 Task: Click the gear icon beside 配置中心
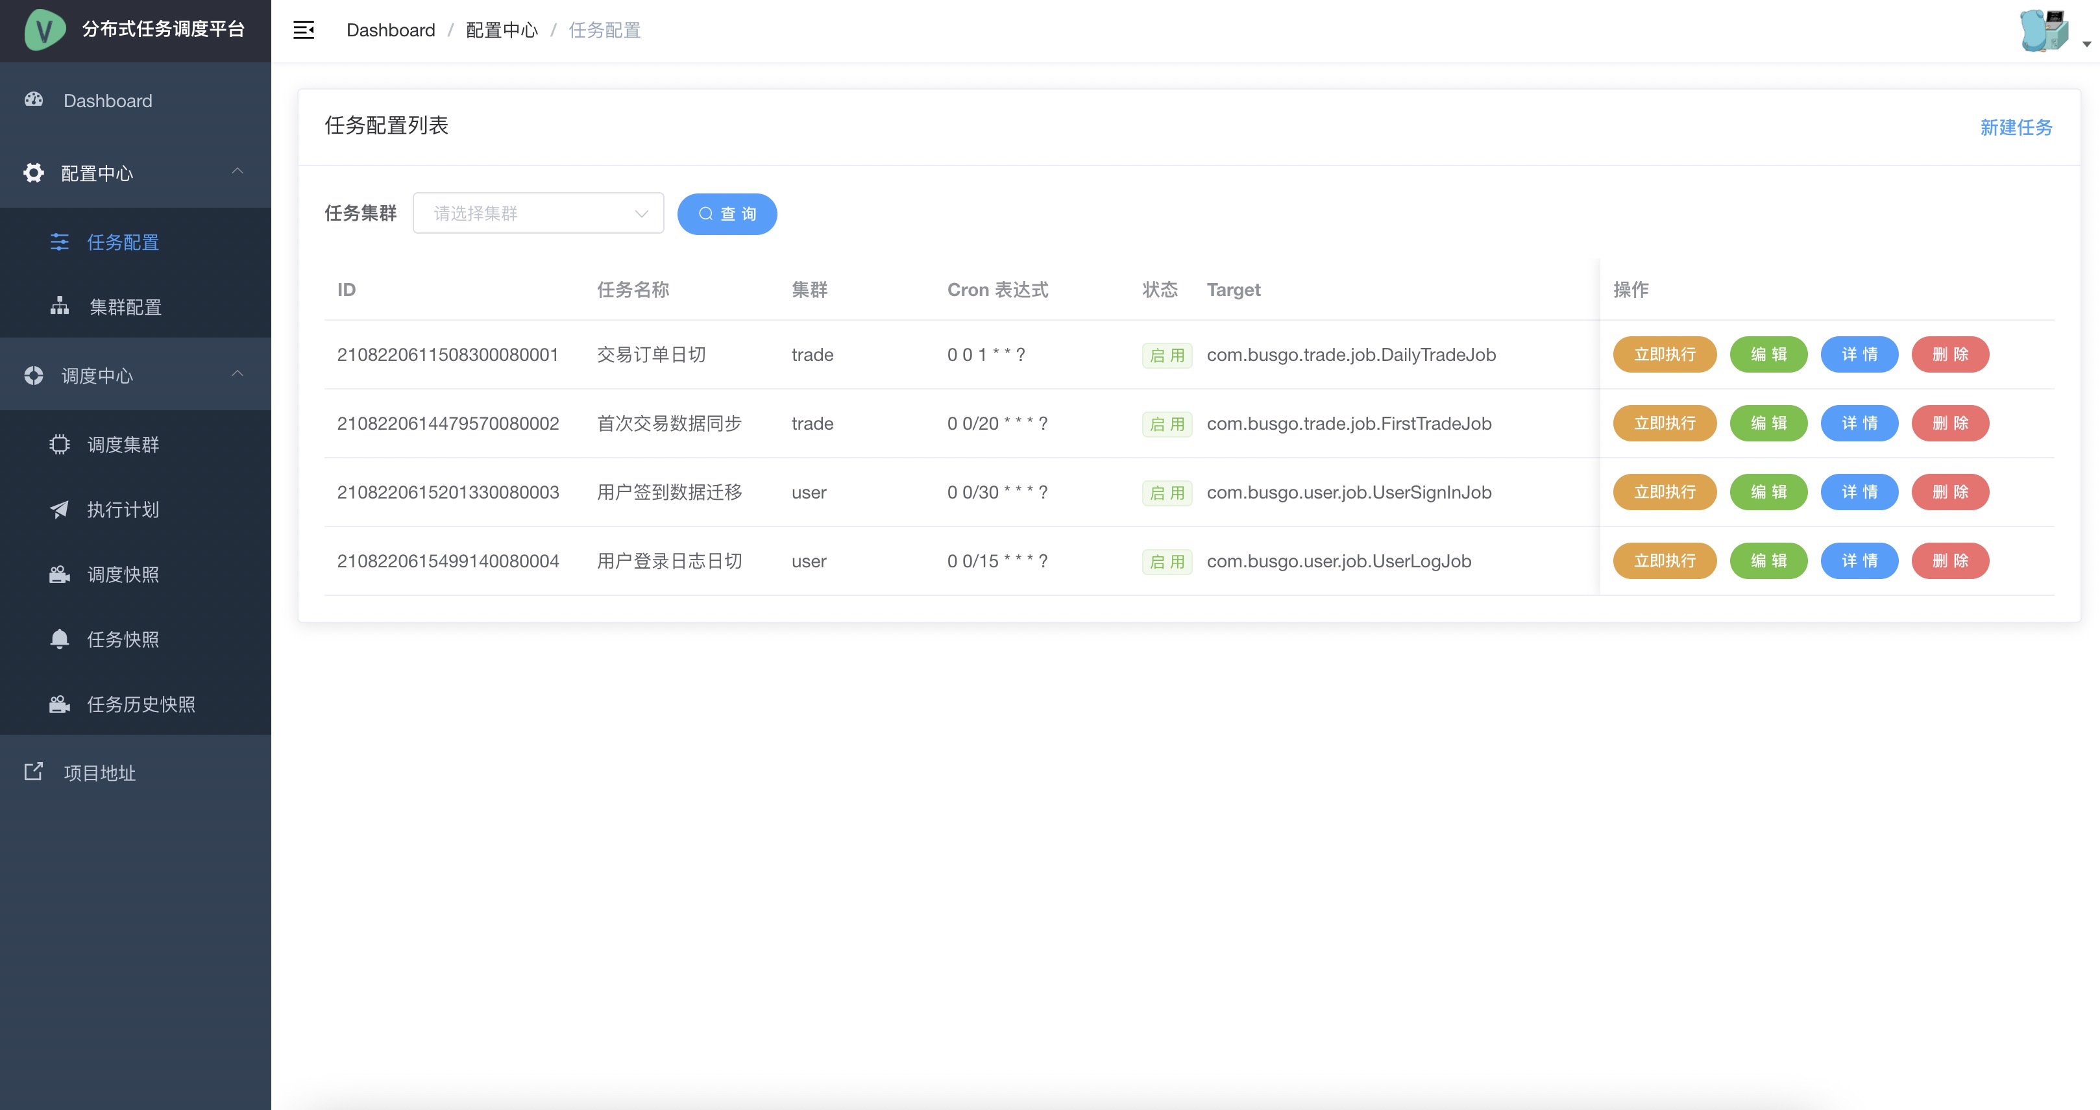tap(34, 173)
